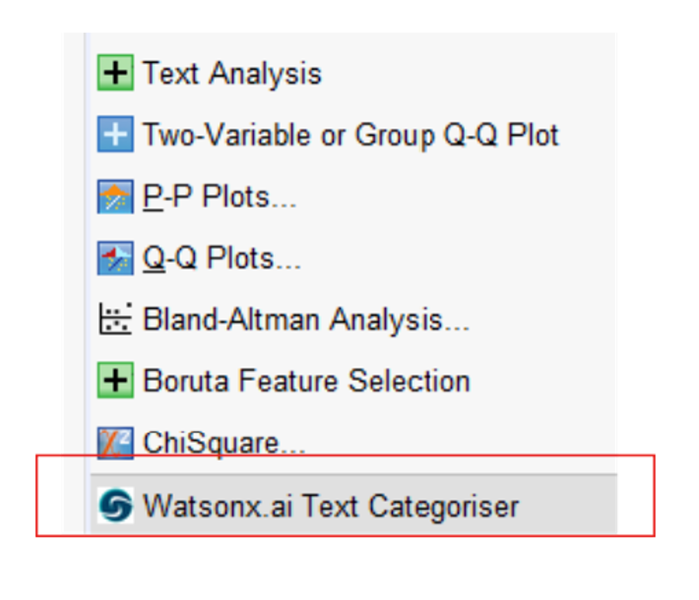This screenshot has height=600, width=699.
Task: Choose Watsonx.ai Text Categoriser
Action: [354, 504]
